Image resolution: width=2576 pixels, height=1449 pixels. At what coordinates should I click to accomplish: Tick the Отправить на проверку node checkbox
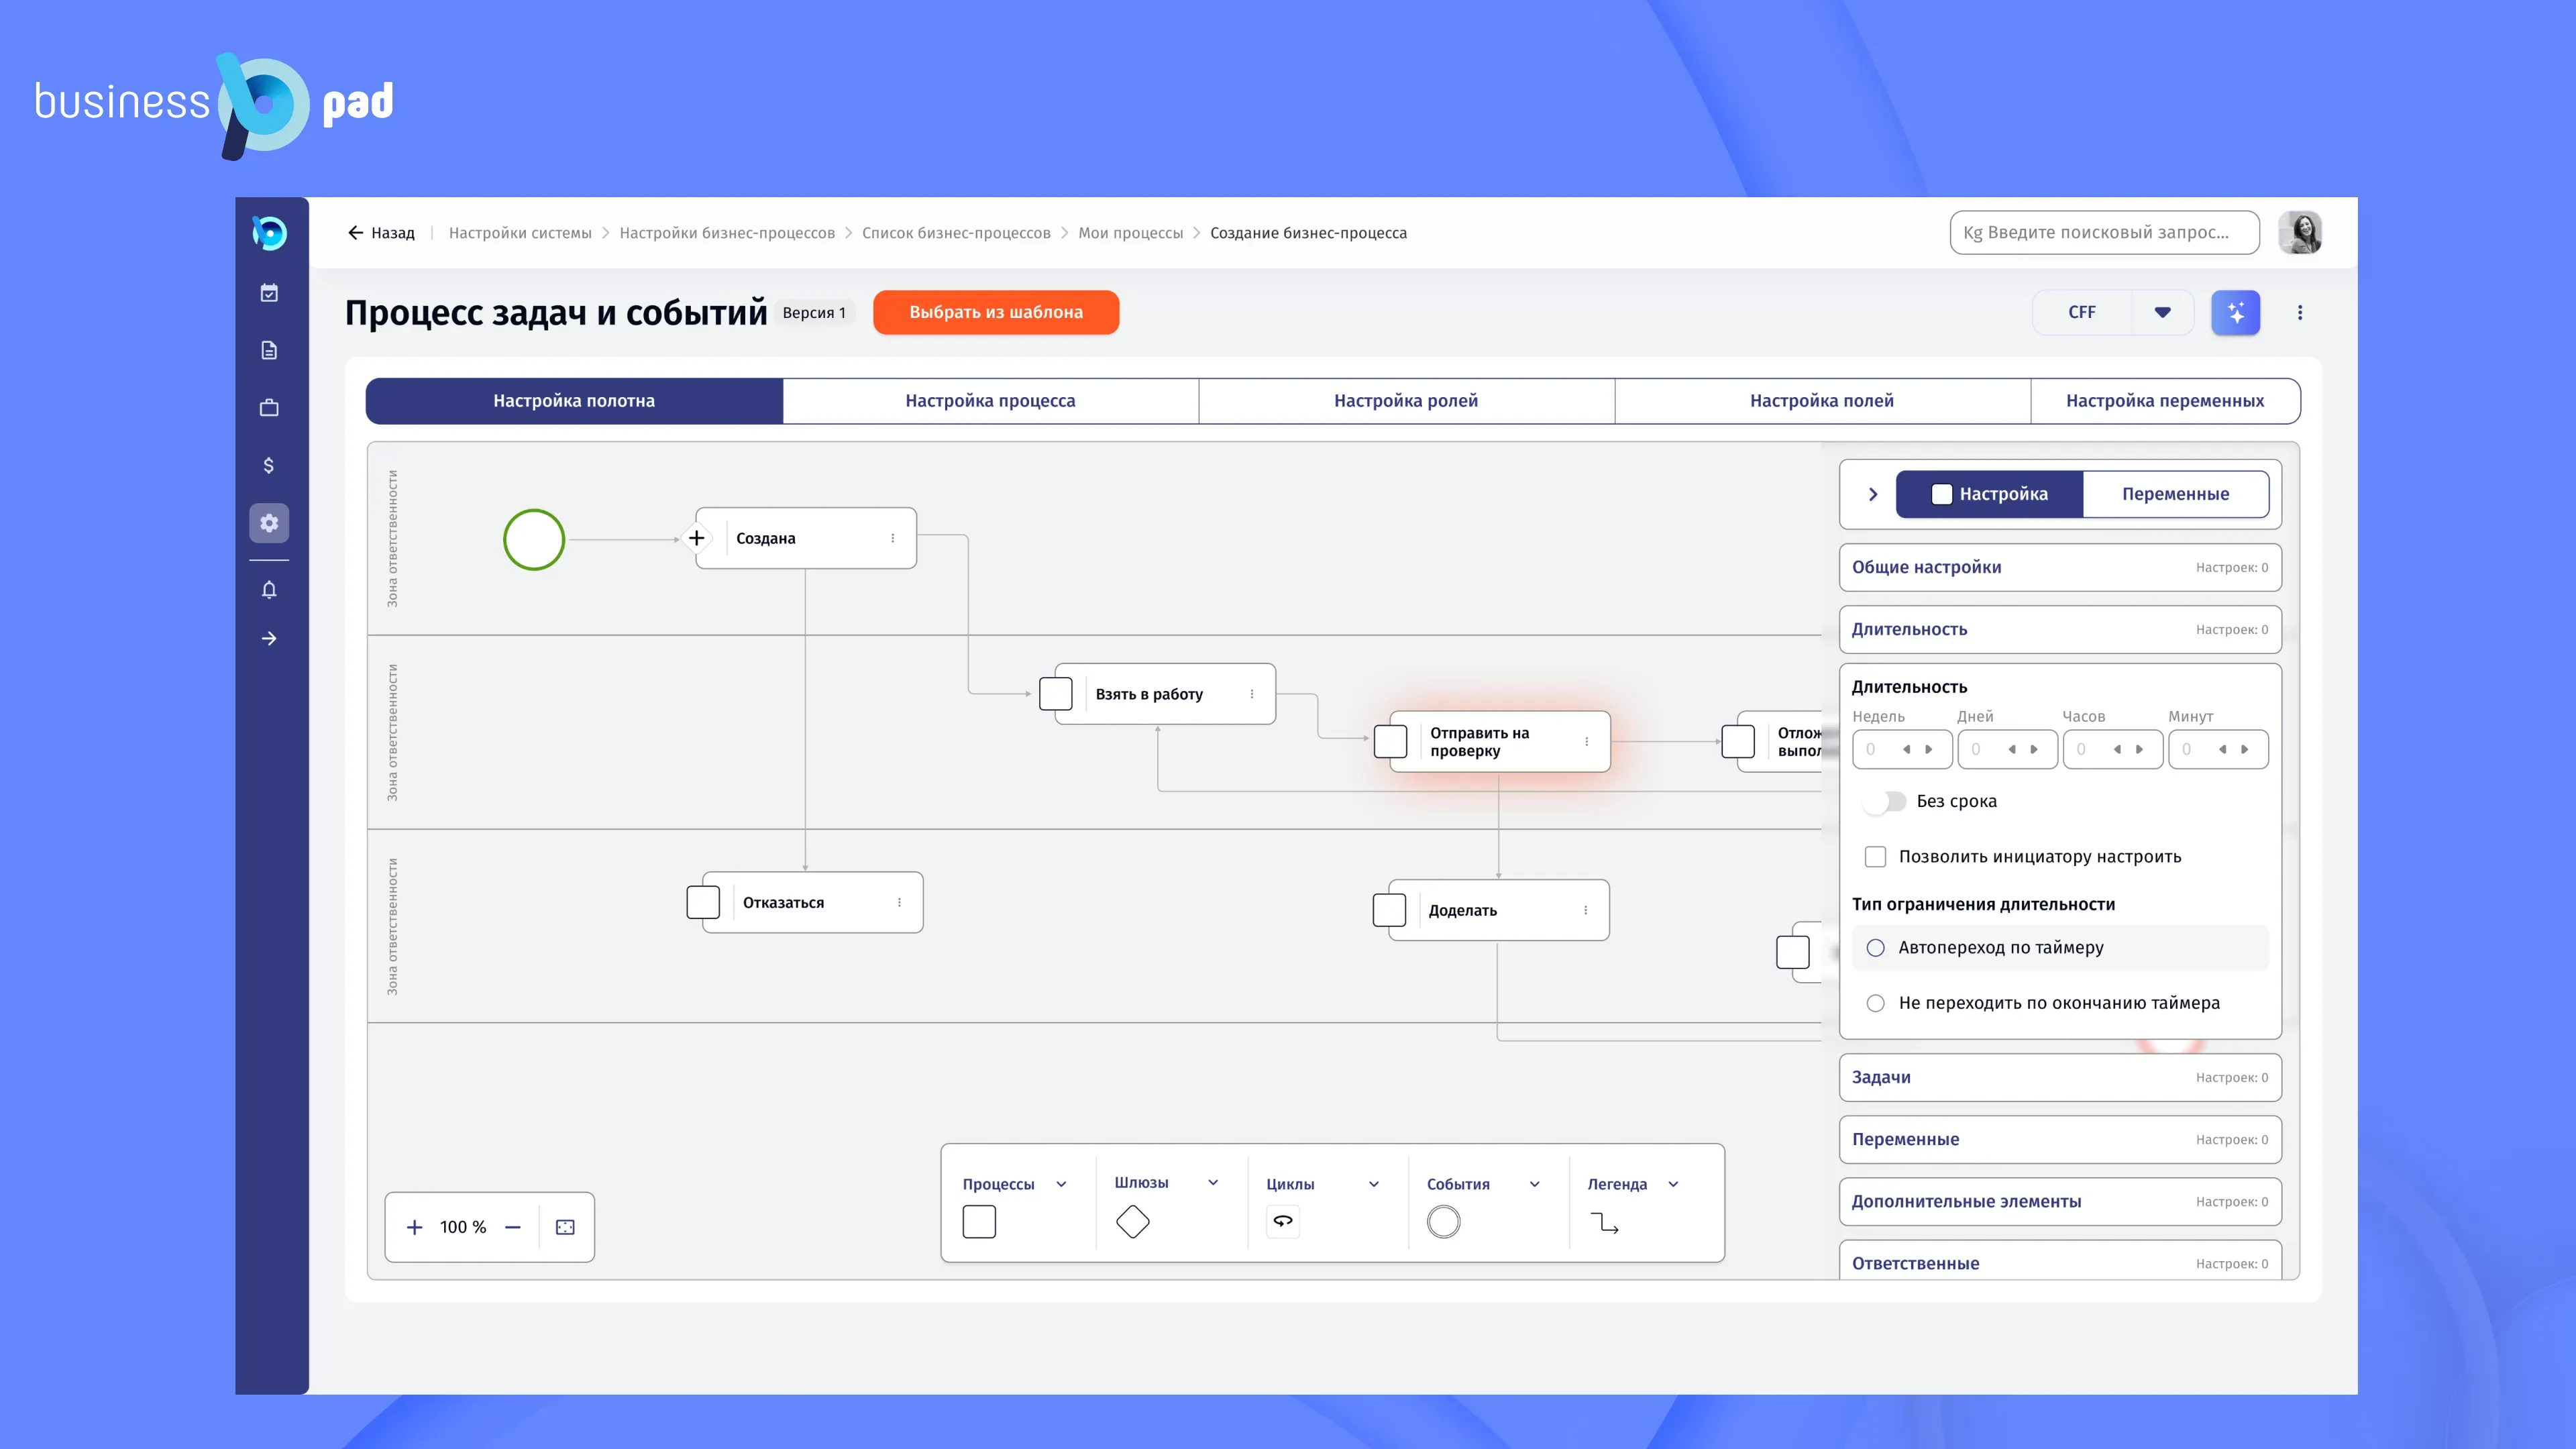pos(1391,742)
